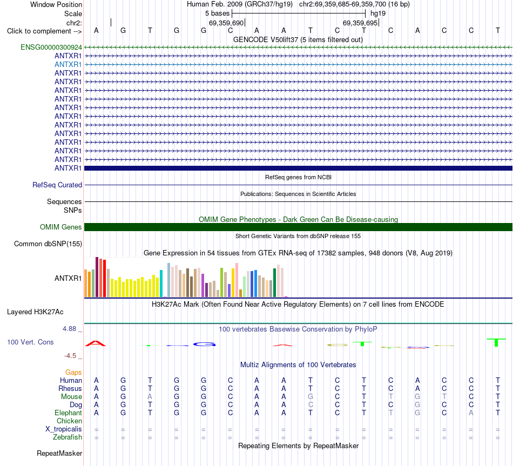Screen dimensions: 513x466
Task: Click the Layered H3K27Ac track label
Action: pyautogui.click(x=35, y=312)
